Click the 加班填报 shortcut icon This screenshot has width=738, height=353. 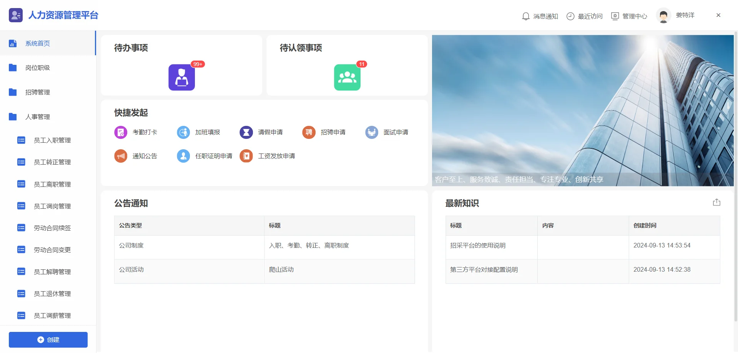[183, 132]
